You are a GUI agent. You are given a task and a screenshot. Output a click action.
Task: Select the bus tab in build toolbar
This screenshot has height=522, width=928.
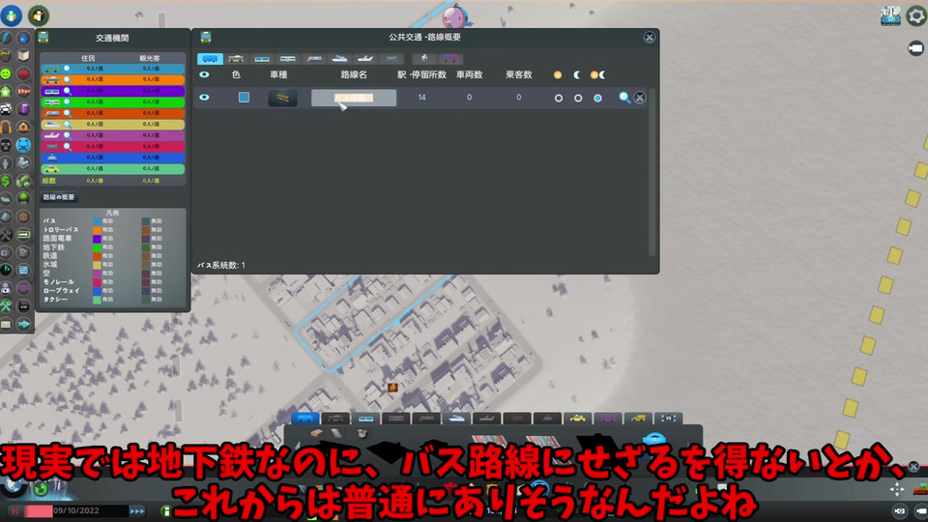coord(304,419)
